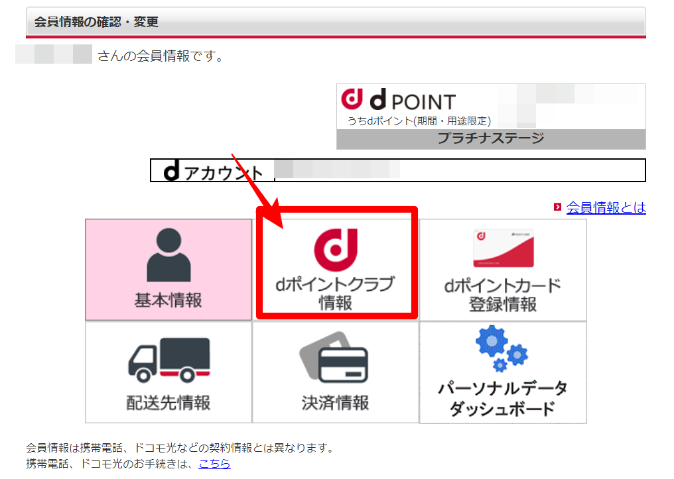This screenshot has height=479, width=674.
Task: Click red arrow icon beside 会員情報とは
Action: [557, 207]
